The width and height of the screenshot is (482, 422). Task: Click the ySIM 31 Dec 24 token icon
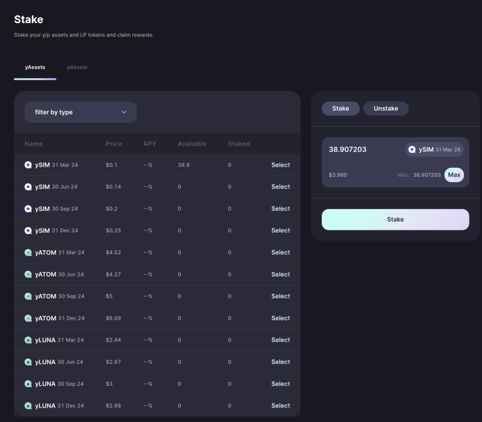[28, 230]
